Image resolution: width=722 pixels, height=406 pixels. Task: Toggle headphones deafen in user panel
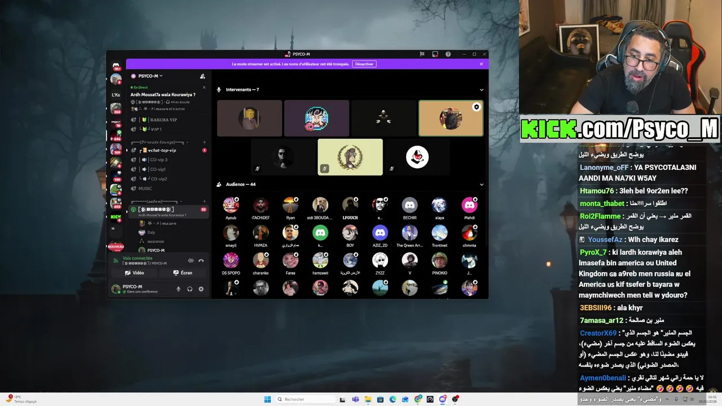tap(190, 289)
